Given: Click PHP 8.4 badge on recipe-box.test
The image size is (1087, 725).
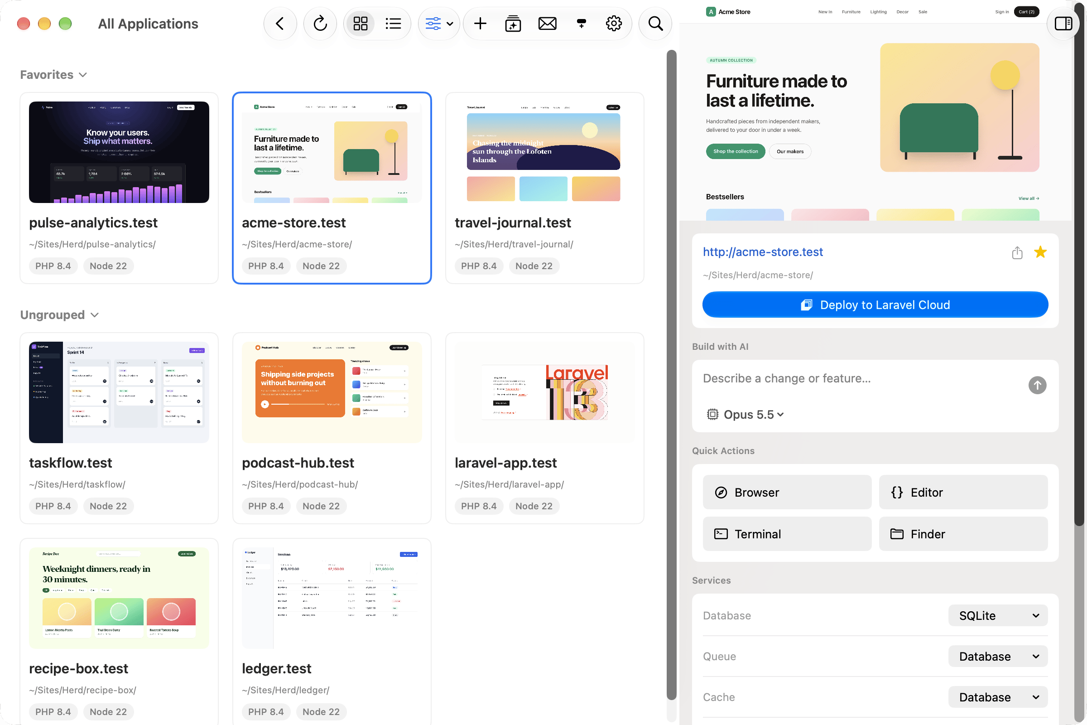Looking at the screenshot, I should tap(53, 711).
